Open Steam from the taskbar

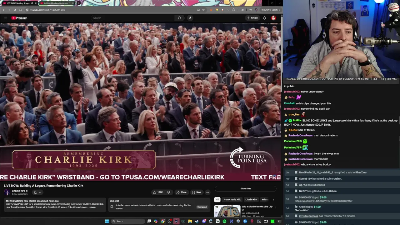(197, 221)
